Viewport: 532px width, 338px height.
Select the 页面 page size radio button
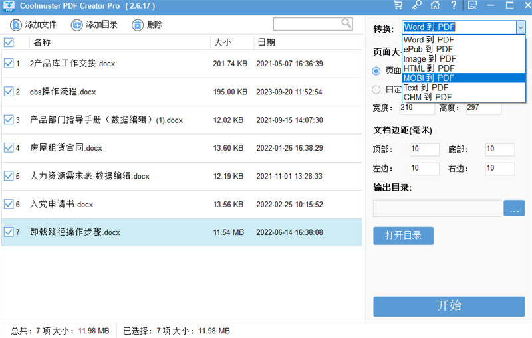pos(376,71)
